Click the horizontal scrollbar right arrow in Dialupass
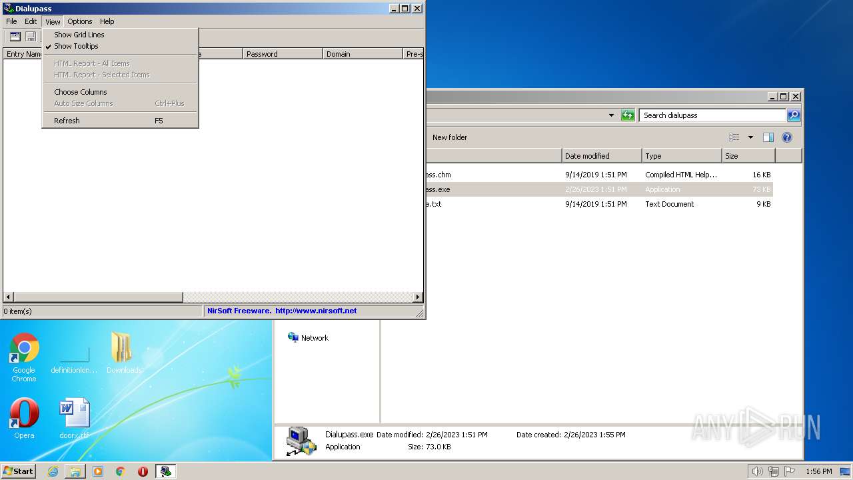The image size is (853, 480). pos(418,297)
